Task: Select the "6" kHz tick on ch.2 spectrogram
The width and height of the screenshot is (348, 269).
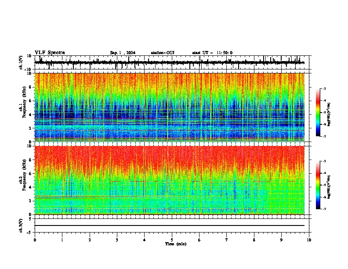Action: (30, 174)
